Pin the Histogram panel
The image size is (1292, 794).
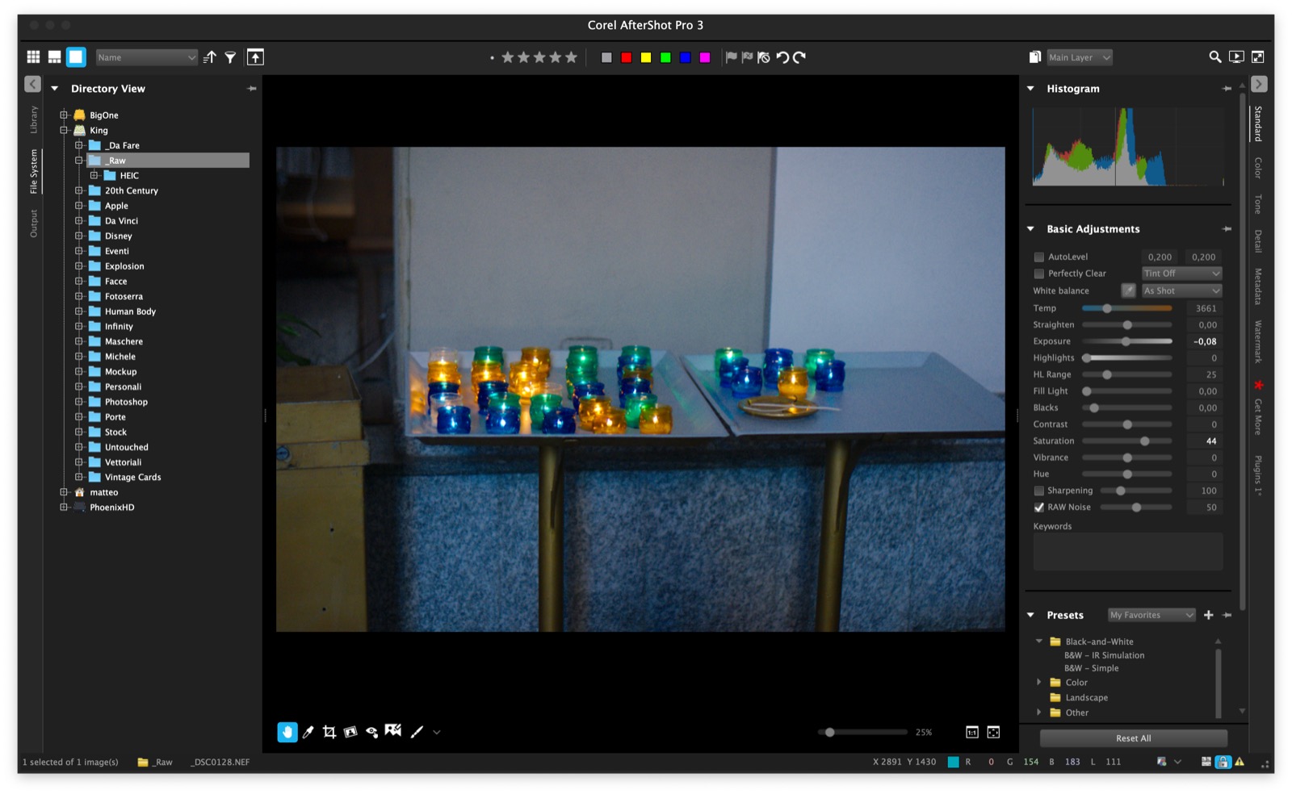pos(1227,89)
